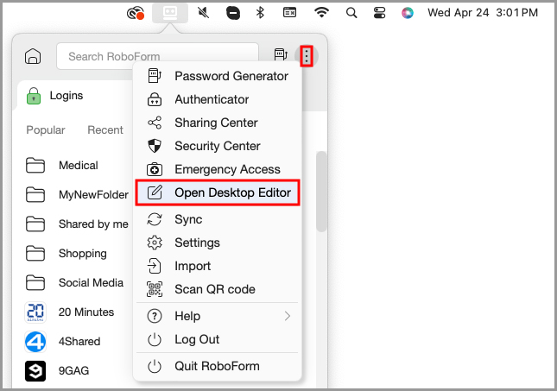Click the toolbar password generator icon
The height and width of the screenshot is (391, 557).
(x=281, y=54)
